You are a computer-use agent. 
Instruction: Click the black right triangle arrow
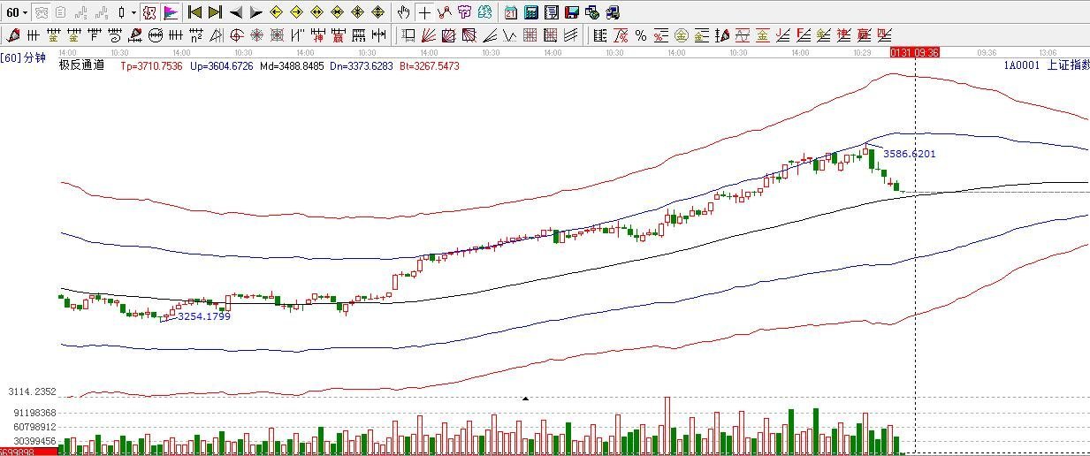256,12
